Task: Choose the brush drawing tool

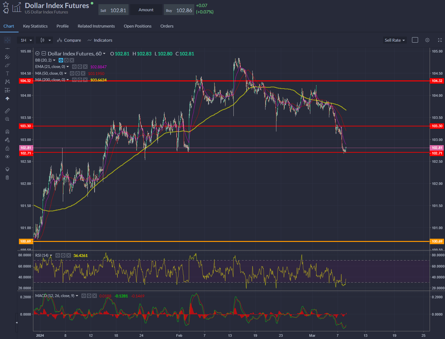Action: (7, 65)
